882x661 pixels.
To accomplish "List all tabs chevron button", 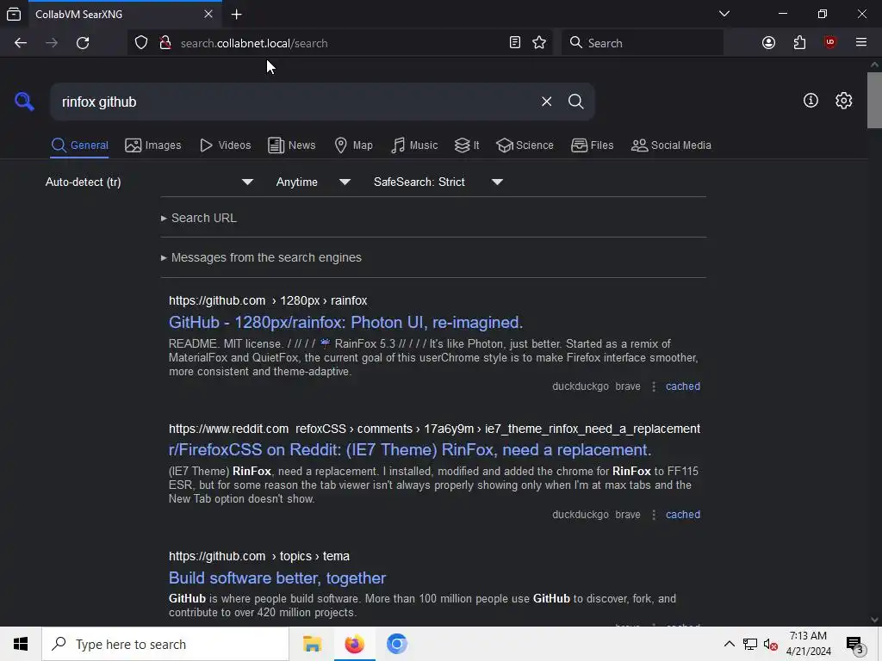I will [x=724, y=14].
